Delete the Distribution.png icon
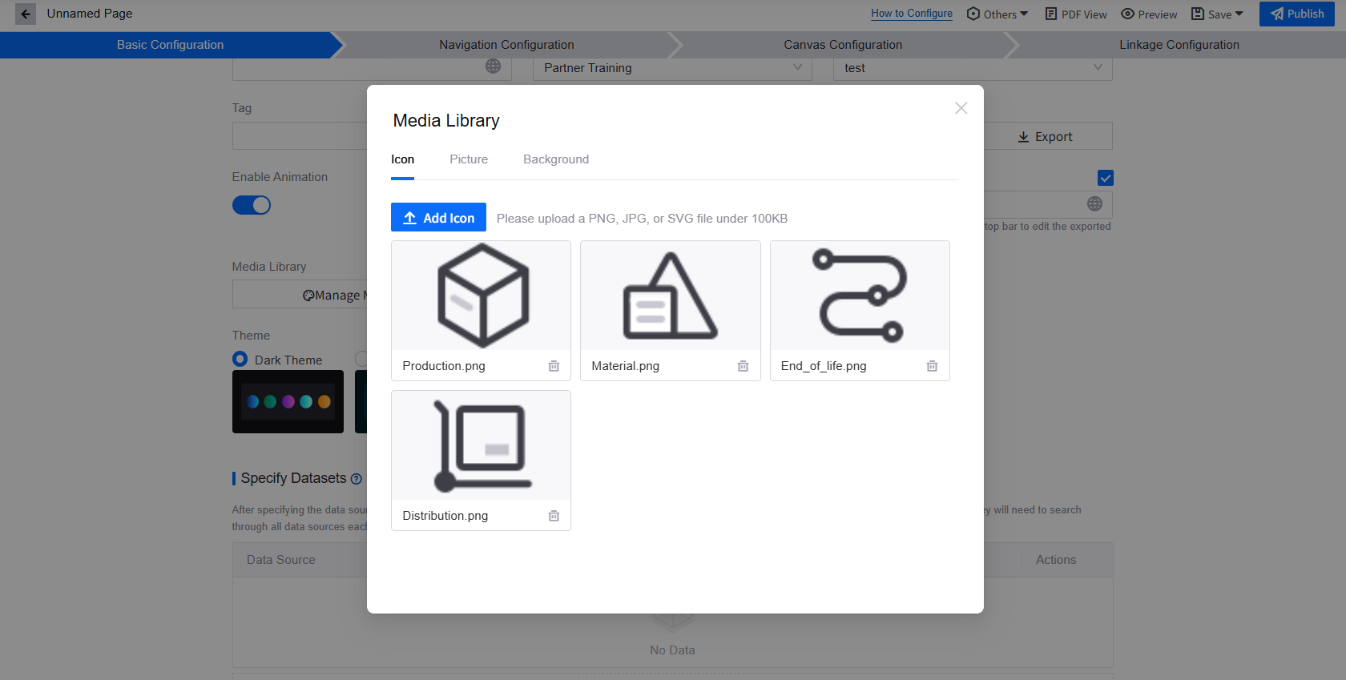Screen dimensions: 1346x680 click(554, 516)
